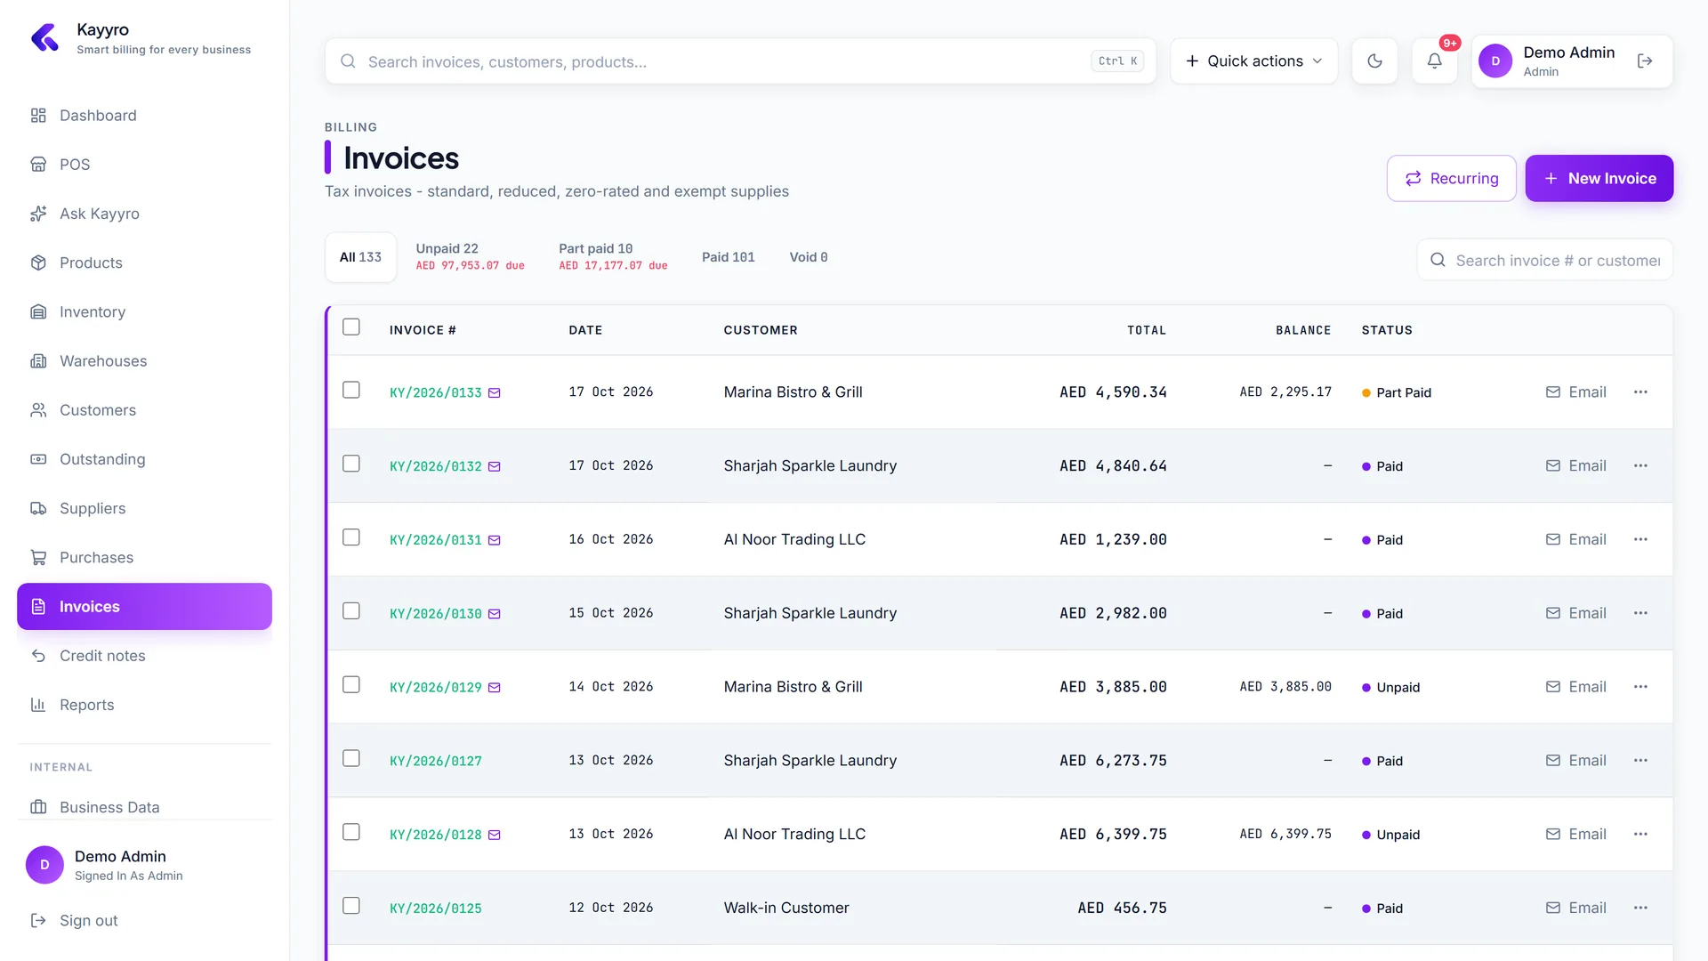Open more options for invoice KY/2026/0125
Screen dimensions: 1708x961
click(x=1640, y=908)
